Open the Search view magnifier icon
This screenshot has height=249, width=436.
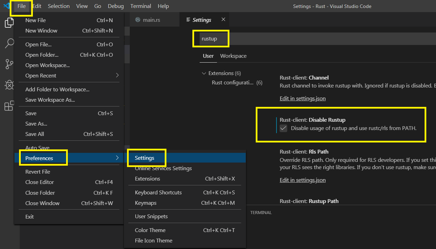pos(9,44)
